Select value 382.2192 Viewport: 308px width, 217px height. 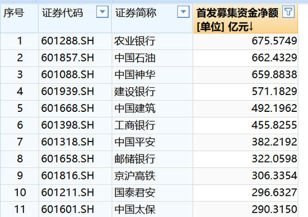[274, 142]
